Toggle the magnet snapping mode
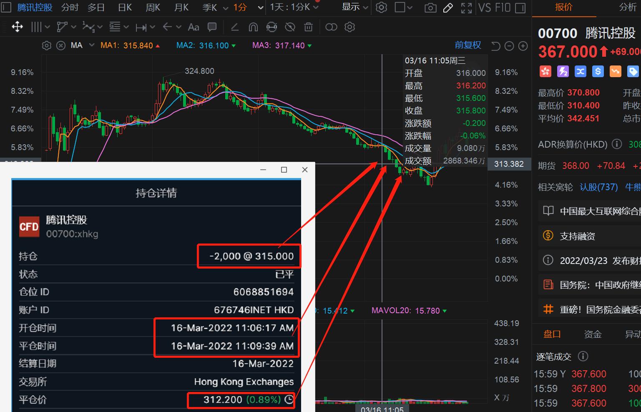 (253, 27)
